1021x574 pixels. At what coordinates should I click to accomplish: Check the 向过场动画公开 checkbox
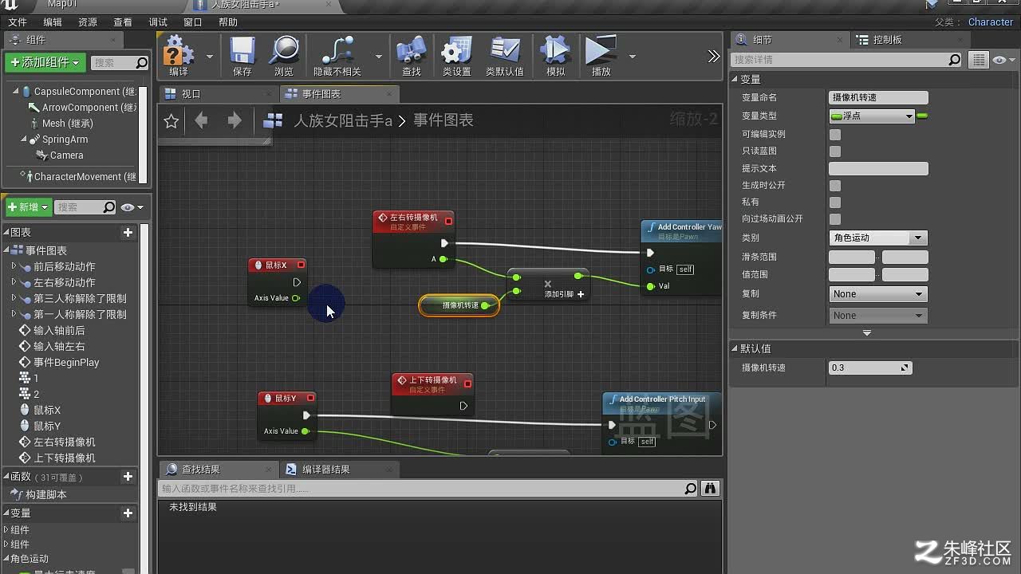[835, 218]
